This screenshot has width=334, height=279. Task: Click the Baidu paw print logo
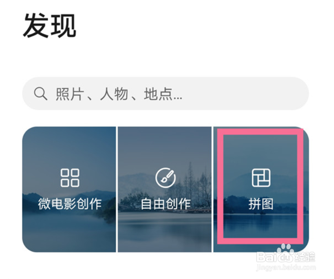point(285,250)
